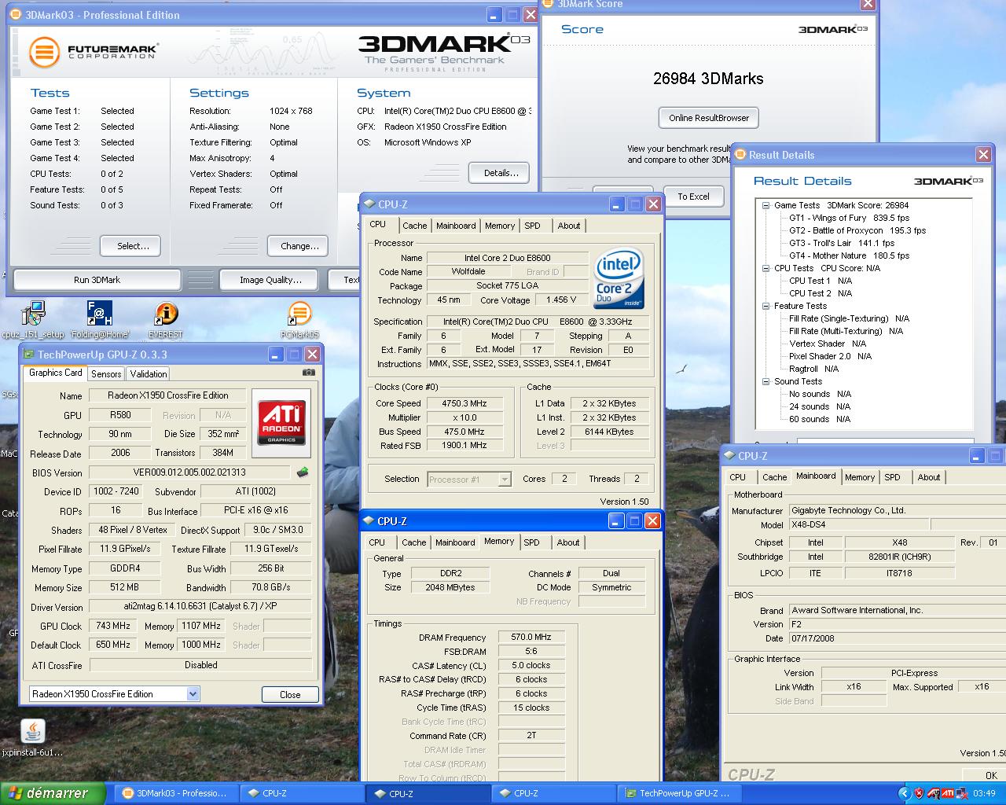This screenshot has width=1006, height=805.
Task: Click the title bar icon of the CPU-Z Memory window
Action: click(x=369, y=521)
